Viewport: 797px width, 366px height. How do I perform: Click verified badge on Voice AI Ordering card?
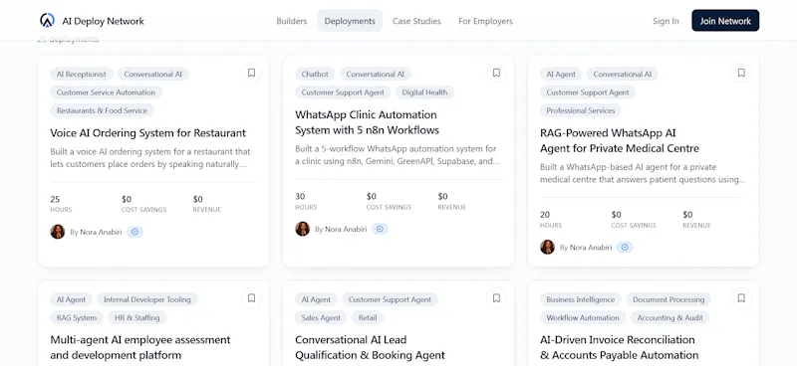tap(134, 232)
